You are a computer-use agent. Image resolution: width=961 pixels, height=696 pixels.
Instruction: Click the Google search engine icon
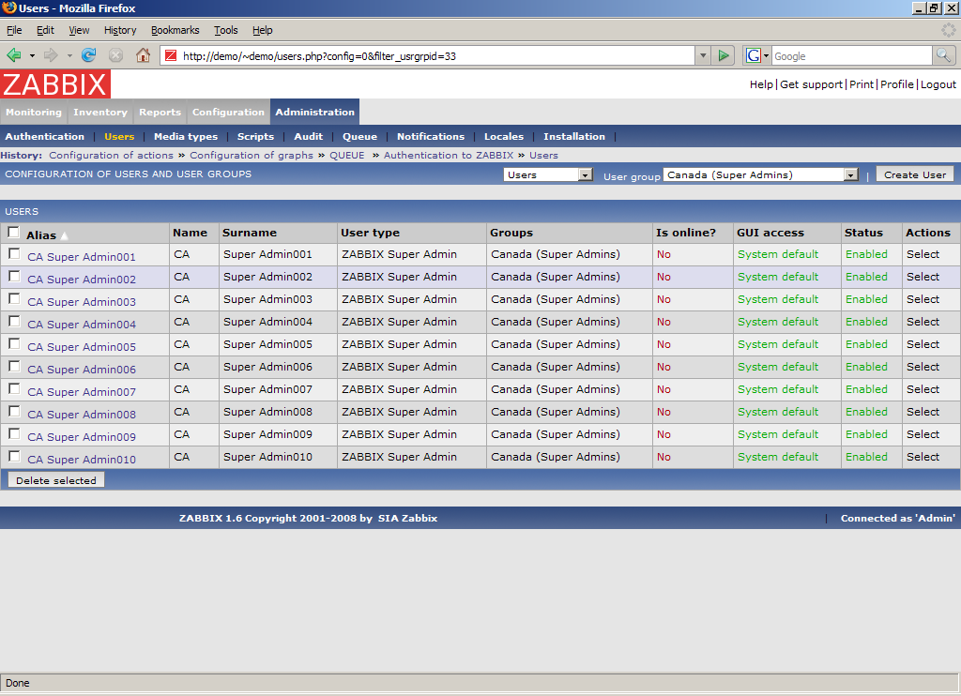[754, 55]
